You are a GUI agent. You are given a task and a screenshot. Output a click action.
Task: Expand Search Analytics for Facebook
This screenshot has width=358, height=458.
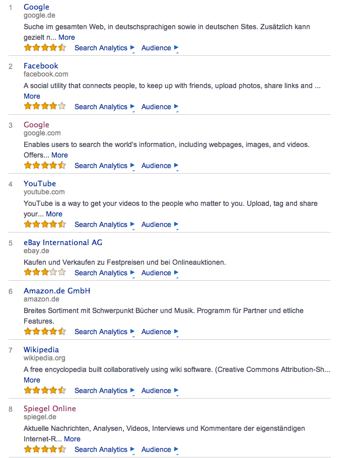click(104, 107)
